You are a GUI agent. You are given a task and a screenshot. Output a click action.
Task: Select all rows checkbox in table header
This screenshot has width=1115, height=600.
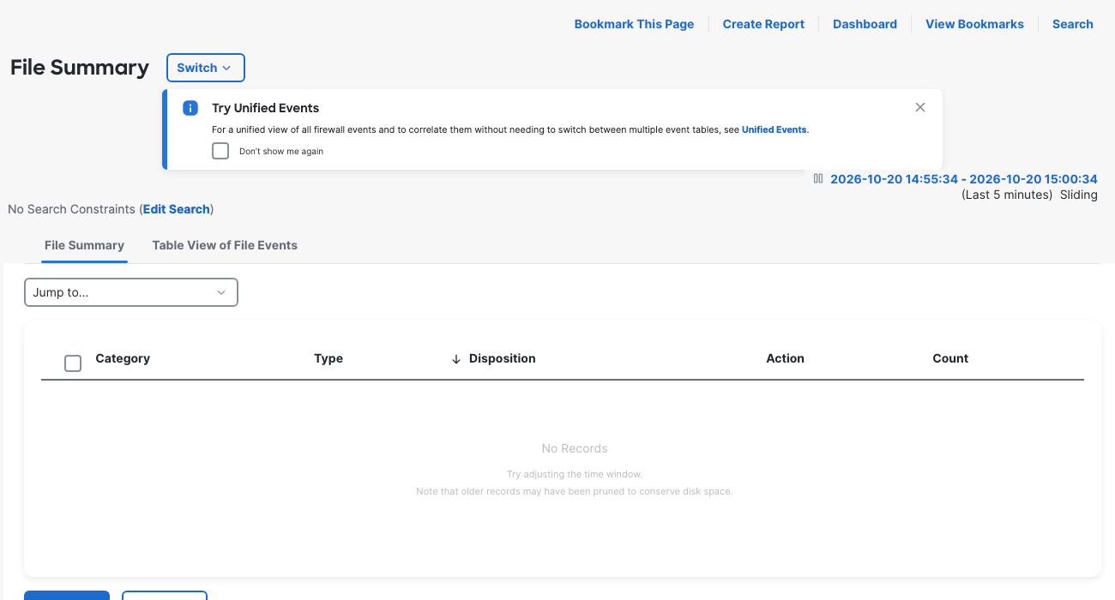73,363
